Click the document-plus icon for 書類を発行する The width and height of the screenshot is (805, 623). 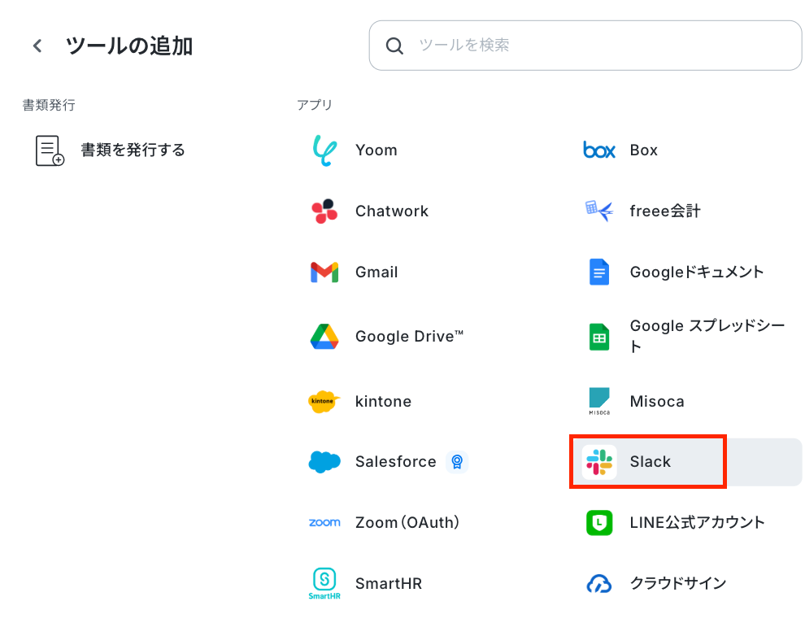point(50,150)
